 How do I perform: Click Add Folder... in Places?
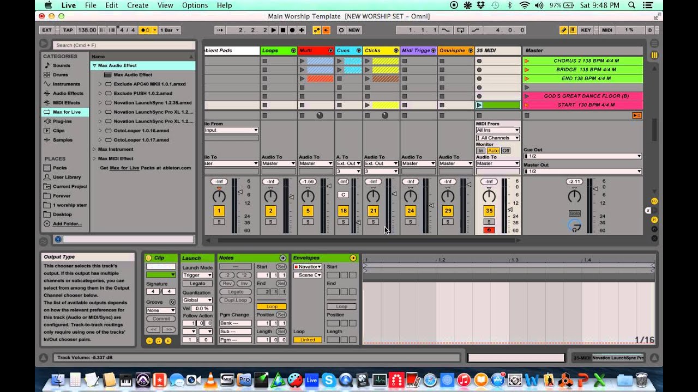click(x=67, y=224)
